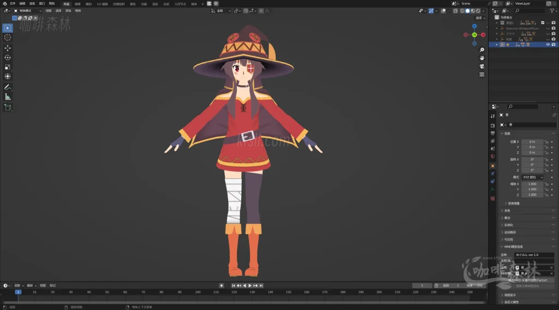This screenshot has width=559, height=310.
Task: Select the Move tool in the left toolbar
Action: [x=8, y=48]
